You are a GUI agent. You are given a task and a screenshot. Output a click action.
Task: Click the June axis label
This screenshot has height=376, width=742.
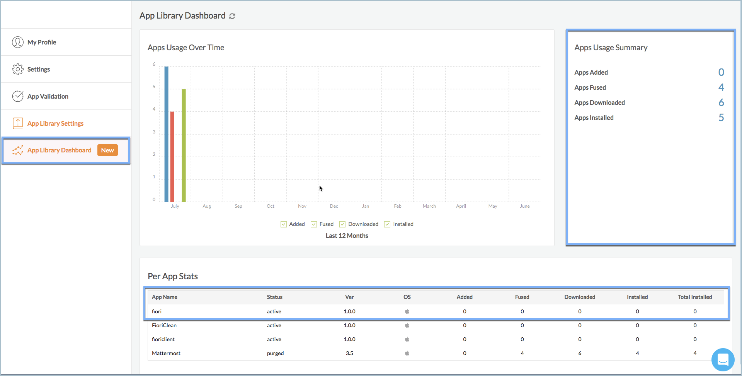(x=525, y=206)
